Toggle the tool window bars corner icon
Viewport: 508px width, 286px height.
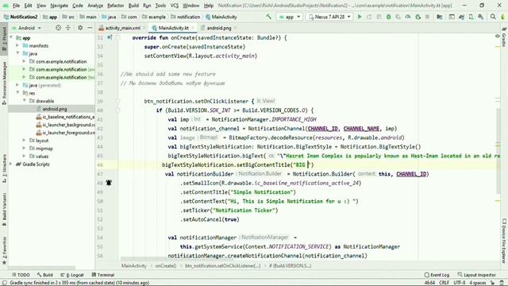click(4, 283)
